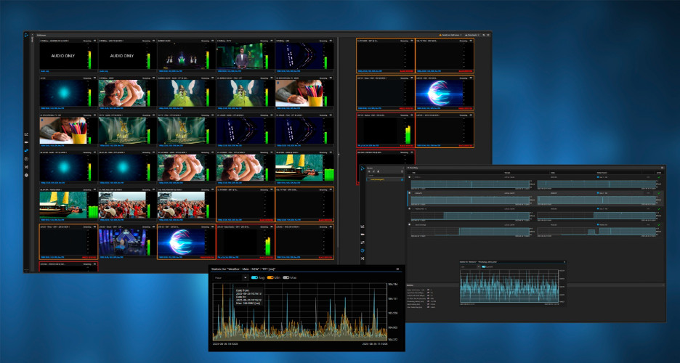The width and height of the screenshot is (680, 363).
Task: Click the refresh icon in the Servers panel toolbar
Action: click(x=402, y=171)
